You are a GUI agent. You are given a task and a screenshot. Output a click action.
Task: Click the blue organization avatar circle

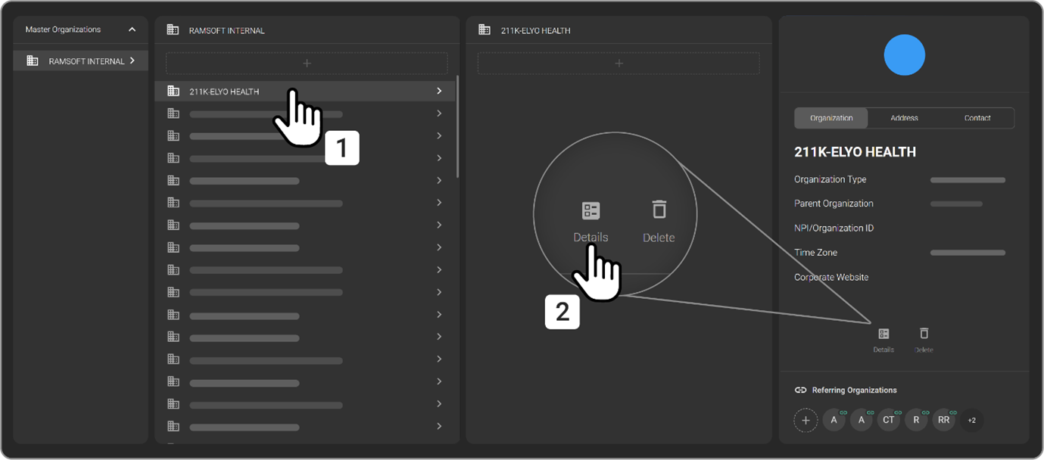pyautogui.click(x=904, y=55)
